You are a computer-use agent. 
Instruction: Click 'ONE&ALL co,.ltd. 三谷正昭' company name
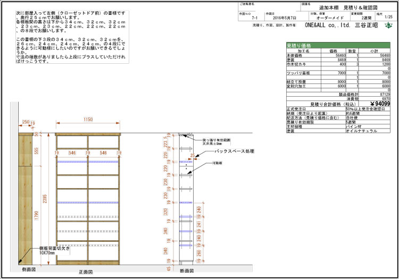[341, 25]
